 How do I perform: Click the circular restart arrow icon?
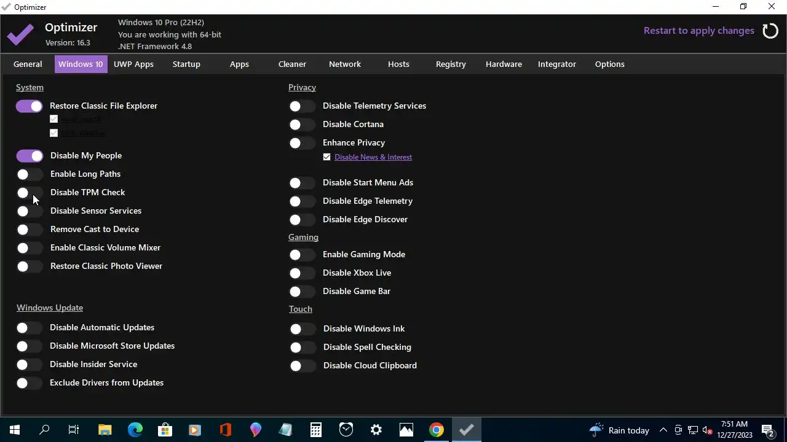770,31
